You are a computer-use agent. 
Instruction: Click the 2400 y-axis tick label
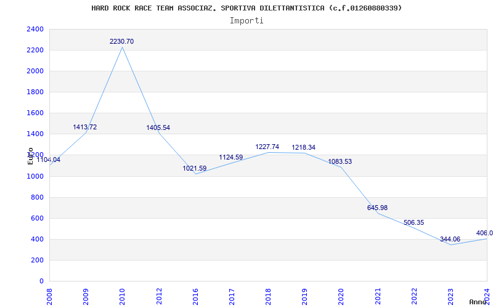click(35, 29)
